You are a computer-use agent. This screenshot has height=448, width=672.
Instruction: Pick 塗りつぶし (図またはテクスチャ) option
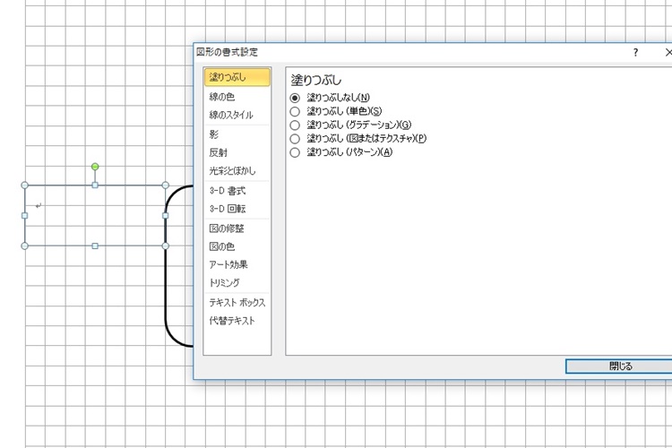pos(295,139)
